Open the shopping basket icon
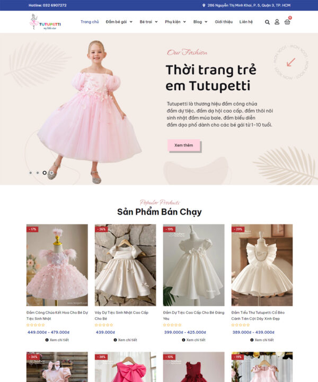This screenshot has width=318, height=382. coord(287,22)
